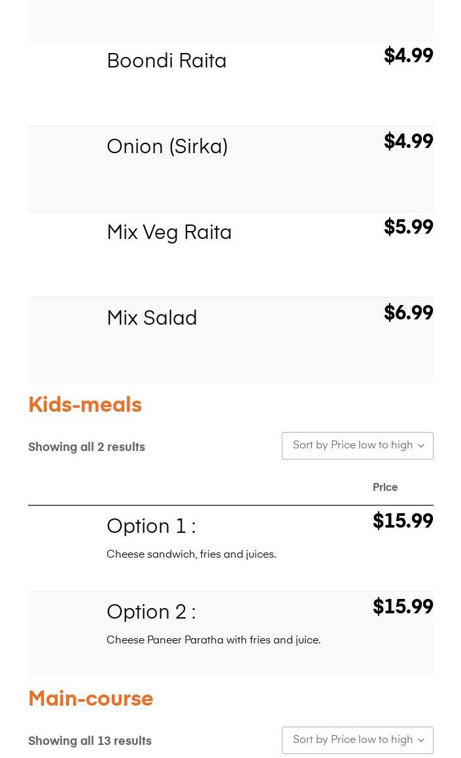Click the Onion (Sirka) $4.99 price
The image size is (461, 758).
click(x=408, y=142)
